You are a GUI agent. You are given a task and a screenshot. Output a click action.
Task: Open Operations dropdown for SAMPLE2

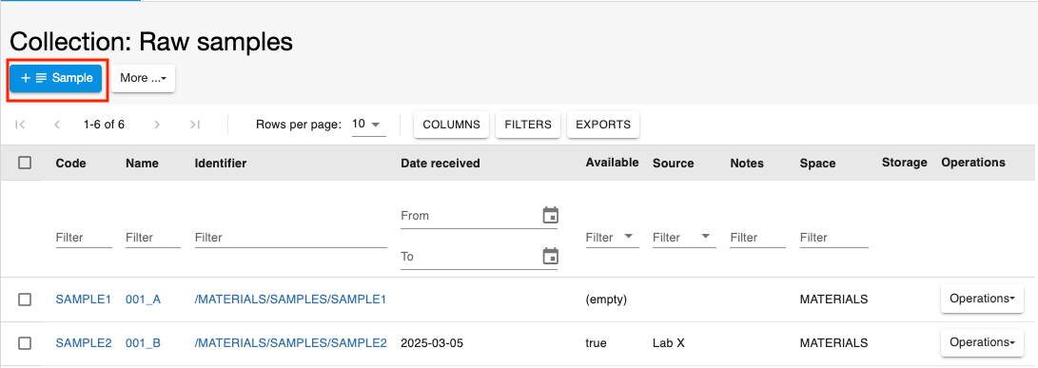tap(983, 342)
